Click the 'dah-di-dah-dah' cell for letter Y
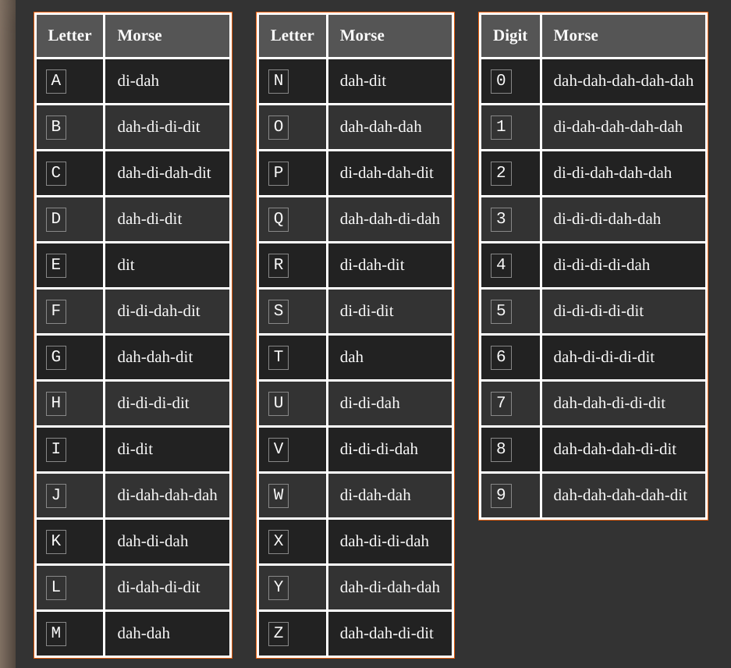 [x=389, y=588]
